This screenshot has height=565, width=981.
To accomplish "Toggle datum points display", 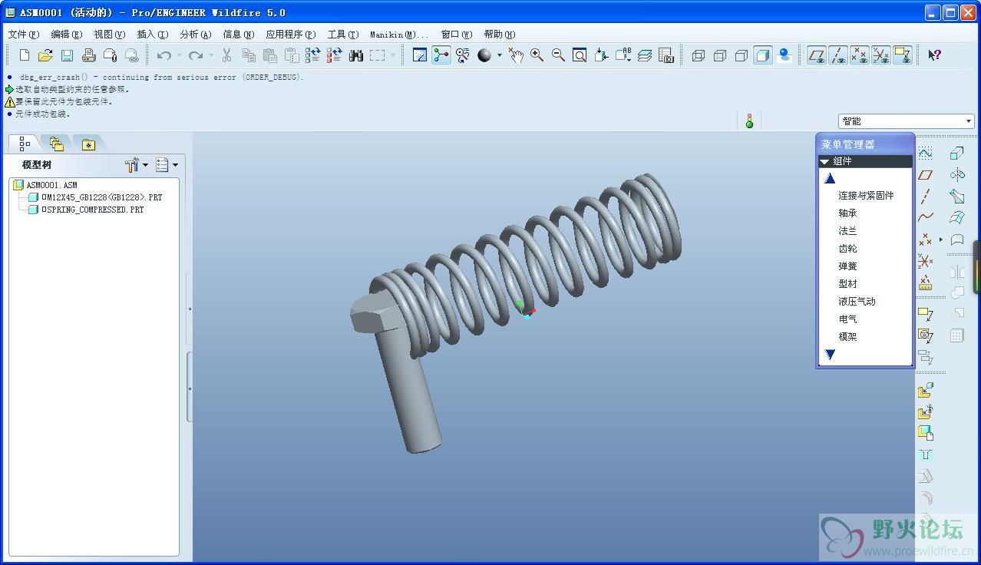I will [860, 55].
